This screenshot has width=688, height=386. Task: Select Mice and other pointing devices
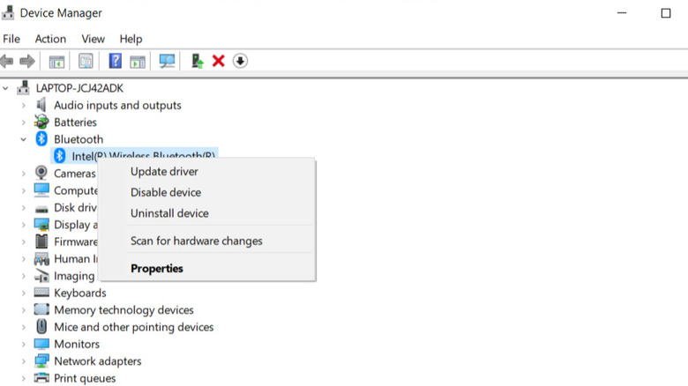(x=133, y=327)
